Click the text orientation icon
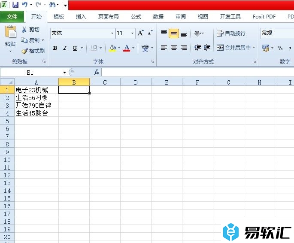294x243 pixels. tap(197, 33)
